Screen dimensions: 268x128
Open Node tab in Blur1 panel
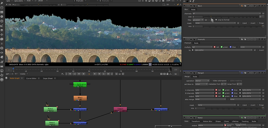pos(193,10)
